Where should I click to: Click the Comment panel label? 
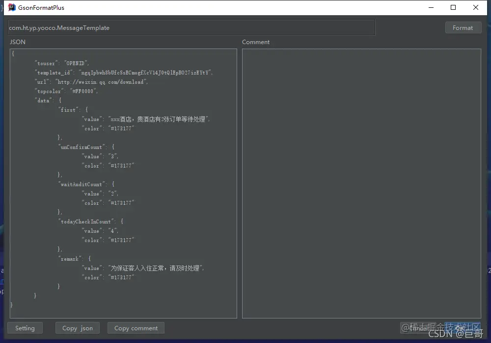(x=256, y=42)
